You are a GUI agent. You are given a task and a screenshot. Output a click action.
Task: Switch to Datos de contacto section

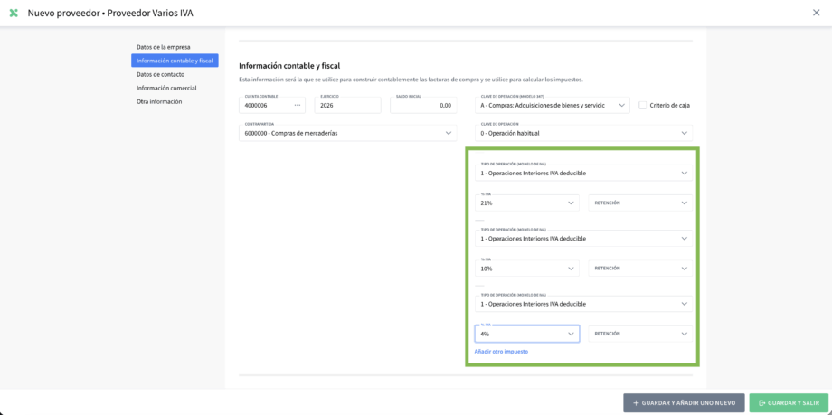161,74
